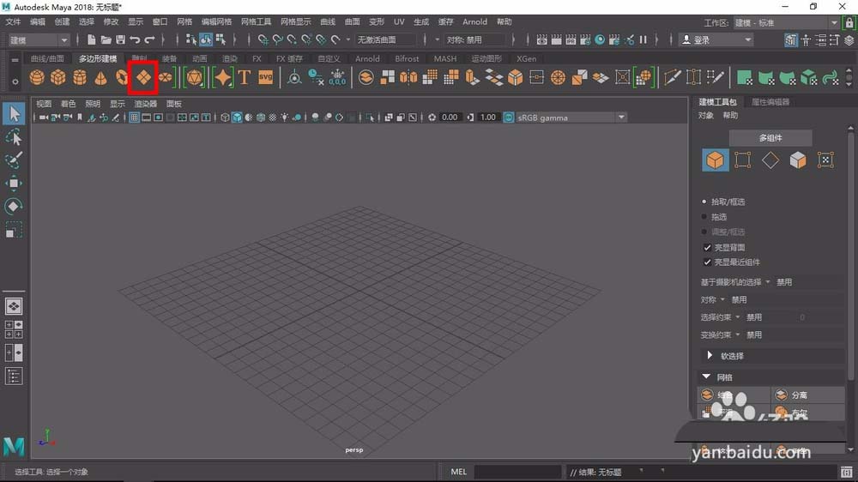Toggle the 亮显背面 checkbox
858x482 pixels.
tap(708, 247)
